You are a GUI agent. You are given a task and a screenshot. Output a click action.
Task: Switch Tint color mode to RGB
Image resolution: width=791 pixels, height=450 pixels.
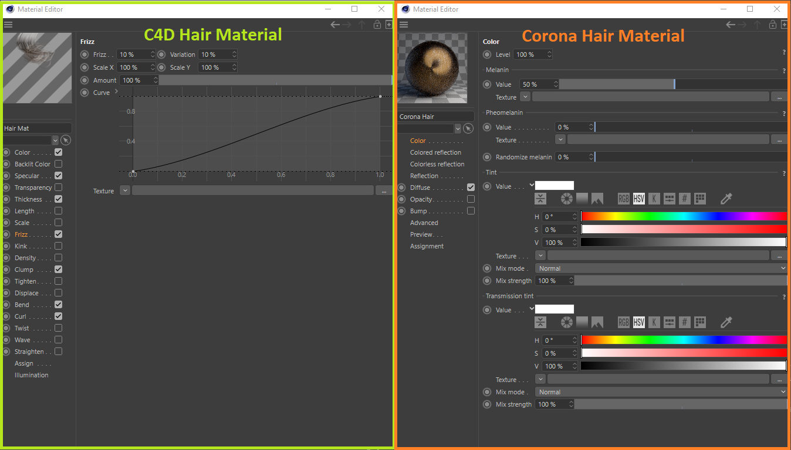pos(623,199)
